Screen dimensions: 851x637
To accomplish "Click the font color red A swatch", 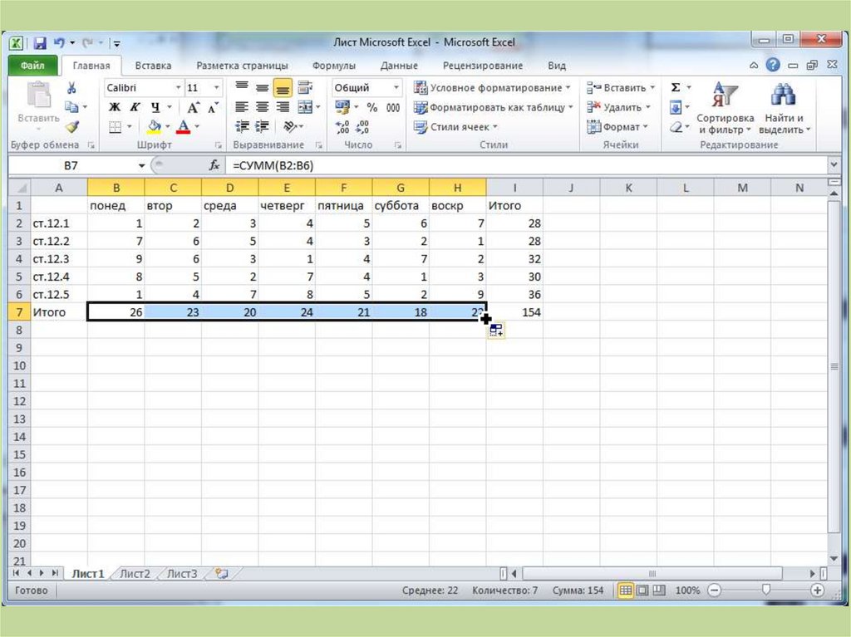I will 183,127.
